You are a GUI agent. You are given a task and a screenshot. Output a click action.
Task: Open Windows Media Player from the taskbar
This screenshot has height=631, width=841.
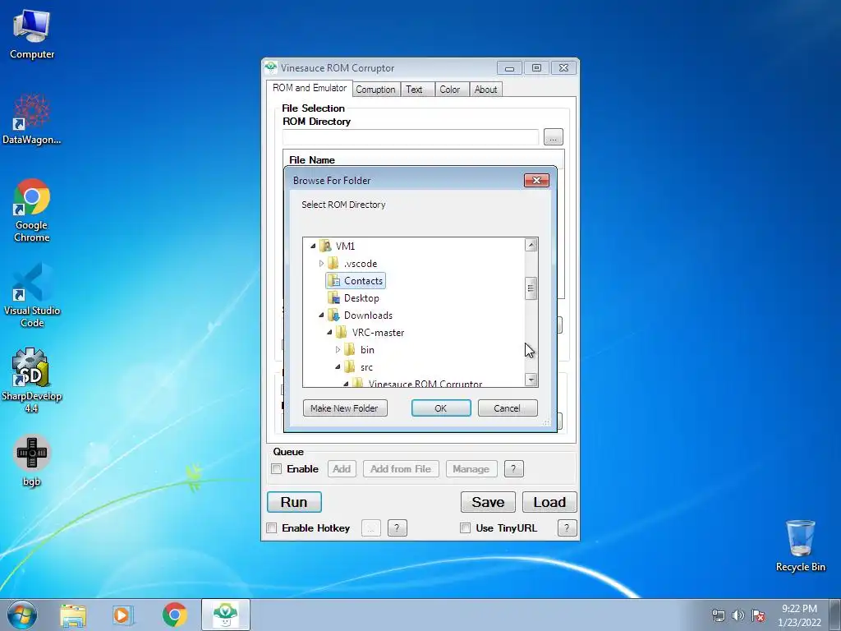pos(122,615)
